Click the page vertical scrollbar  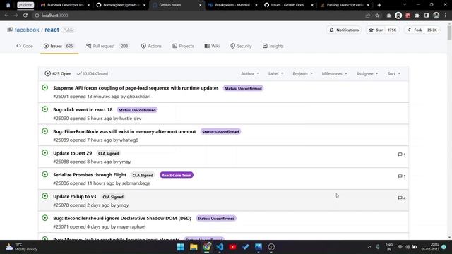tap(449, 32)
